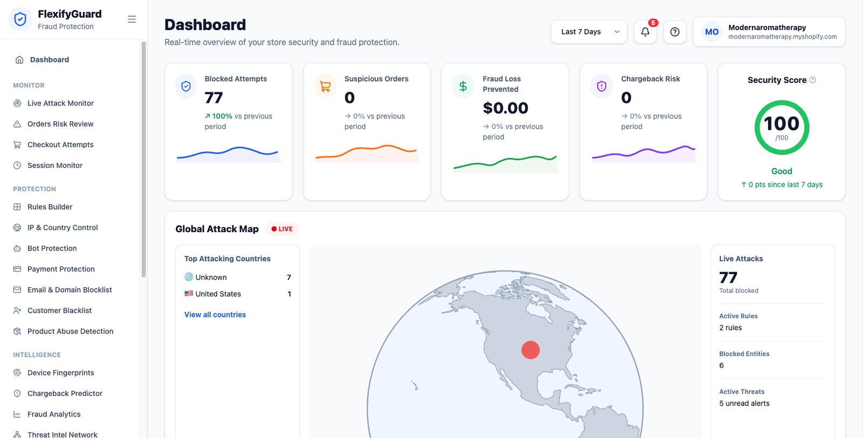This screenshot has height=438, width=863.
Task: Click the Suspicious Orders cart icon
Action: tap(325, 86)
